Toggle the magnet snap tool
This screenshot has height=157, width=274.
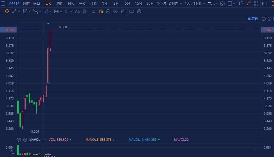[101, 11]
